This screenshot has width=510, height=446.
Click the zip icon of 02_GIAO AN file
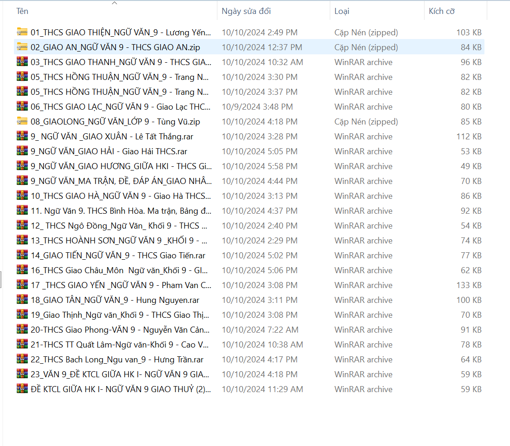point(22,47)
